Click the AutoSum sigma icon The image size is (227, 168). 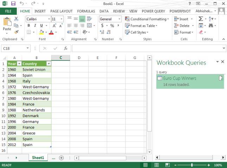point(201,19)
